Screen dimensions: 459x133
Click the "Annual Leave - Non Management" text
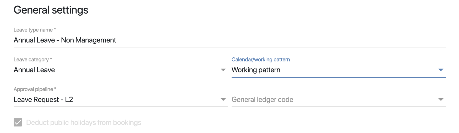(65, 40)
